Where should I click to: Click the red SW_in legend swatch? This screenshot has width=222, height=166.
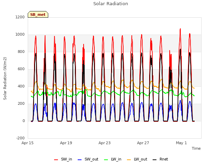click(x=56, y=160)
